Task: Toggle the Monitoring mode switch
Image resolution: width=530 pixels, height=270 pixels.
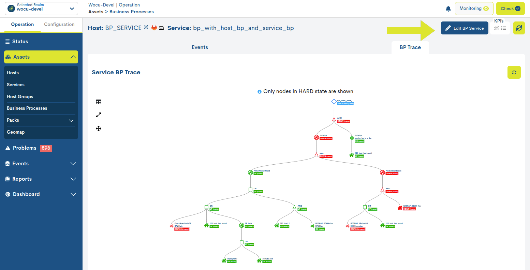Action: [474, 9]
